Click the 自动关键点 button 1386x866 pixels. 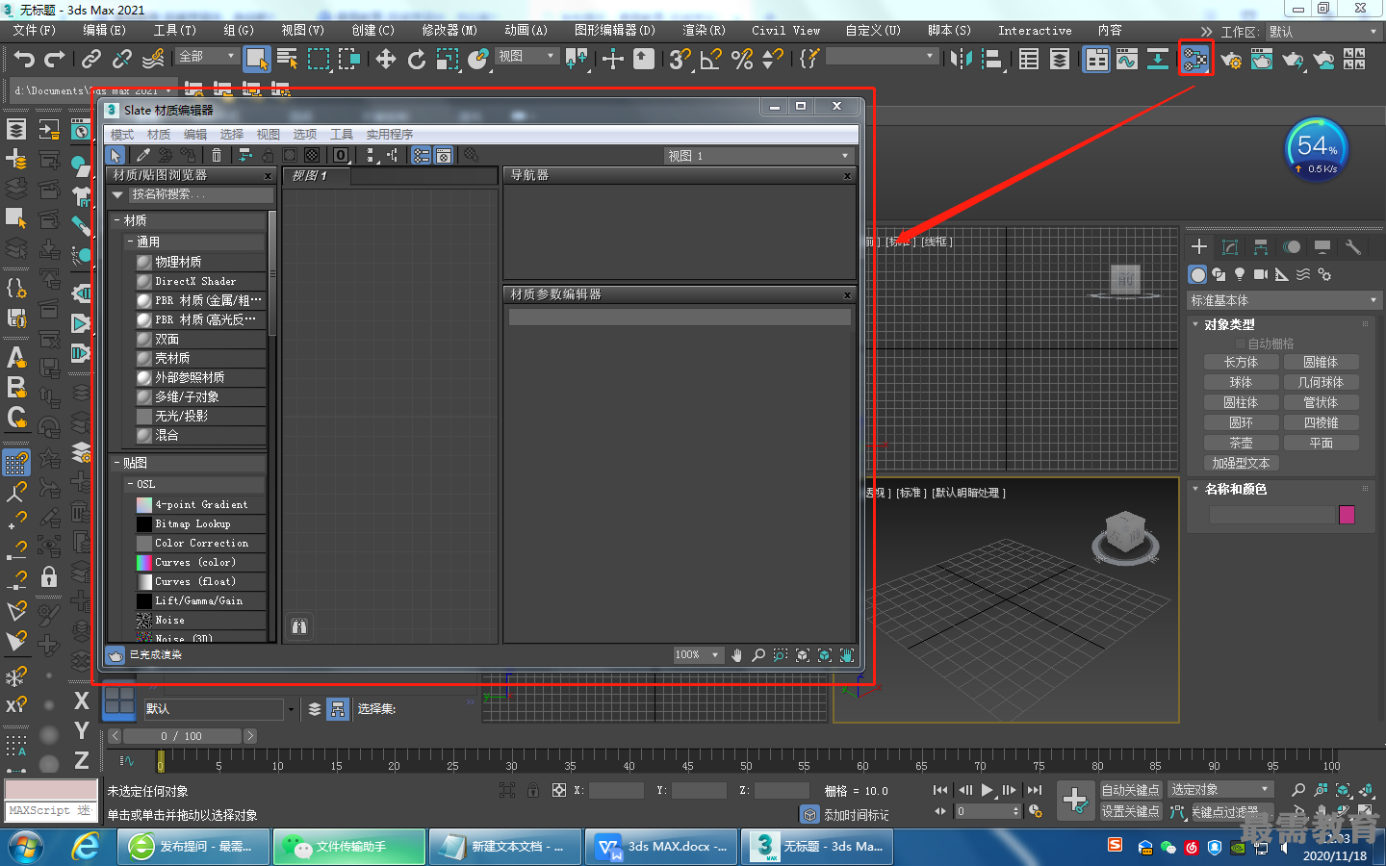(x=1131, y=790)
